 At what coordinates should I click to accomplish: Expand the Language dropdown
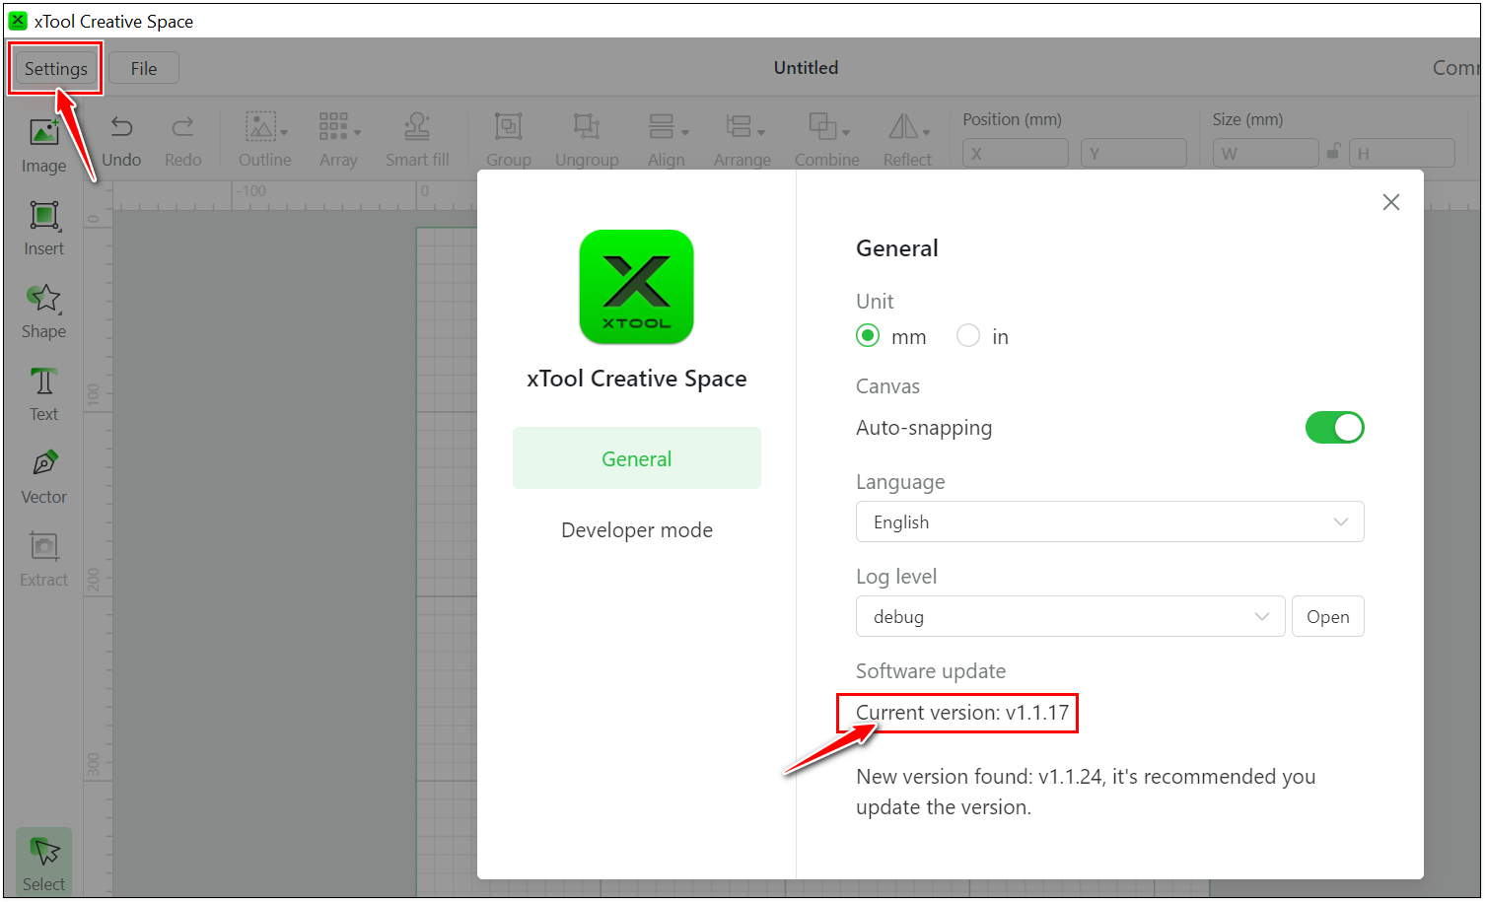1109,521
